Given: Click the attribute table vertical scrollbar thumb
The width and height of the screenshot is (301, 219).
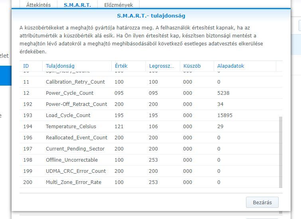Looking at the screenshot, I should 281,152.
